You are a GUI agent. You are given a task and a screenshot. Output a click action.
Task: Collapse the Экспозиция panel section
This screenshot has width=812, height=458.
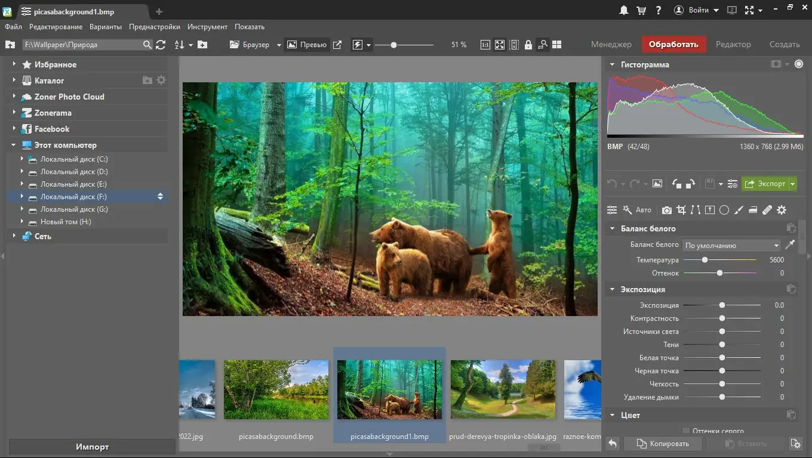pos(612,289)
